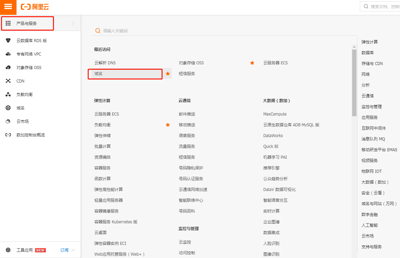Toggle the favorite star beside 负载均衡
This screenshot has height=258, width=400.
[168, 125]
